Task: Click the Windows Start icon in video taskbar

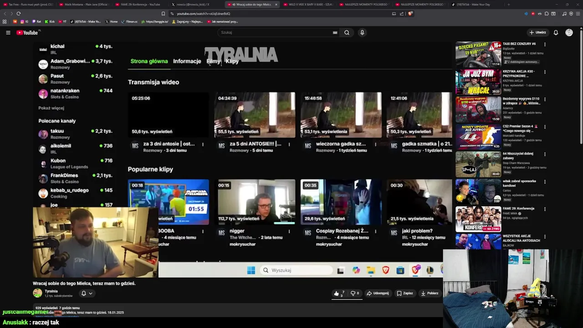Action: (251, 270)
